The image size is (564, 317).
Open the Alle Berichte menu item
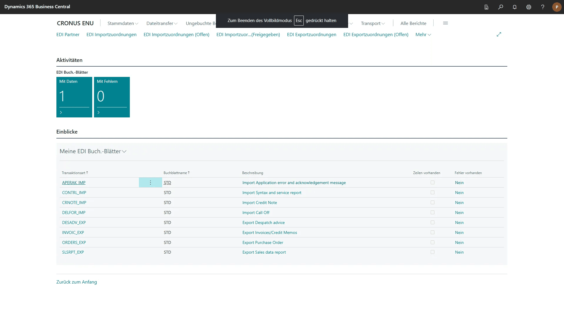413,23
